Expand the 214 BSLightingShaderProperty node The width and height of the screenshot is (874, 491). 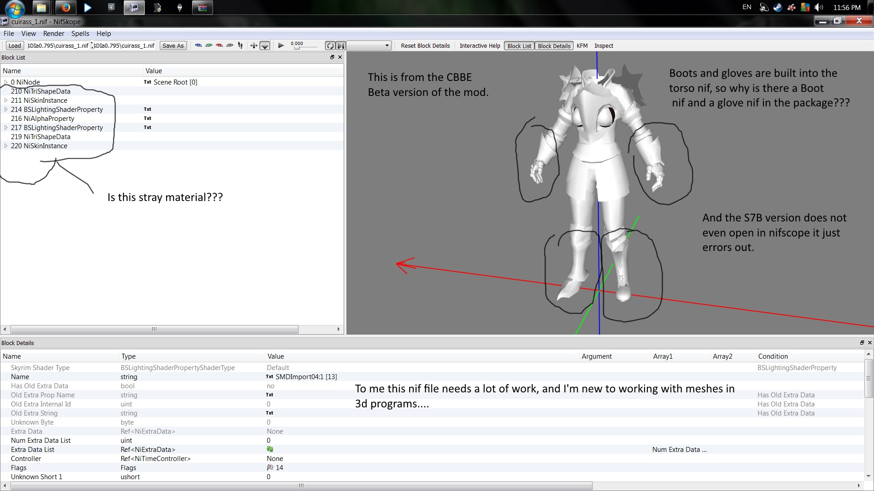[6, 110]
